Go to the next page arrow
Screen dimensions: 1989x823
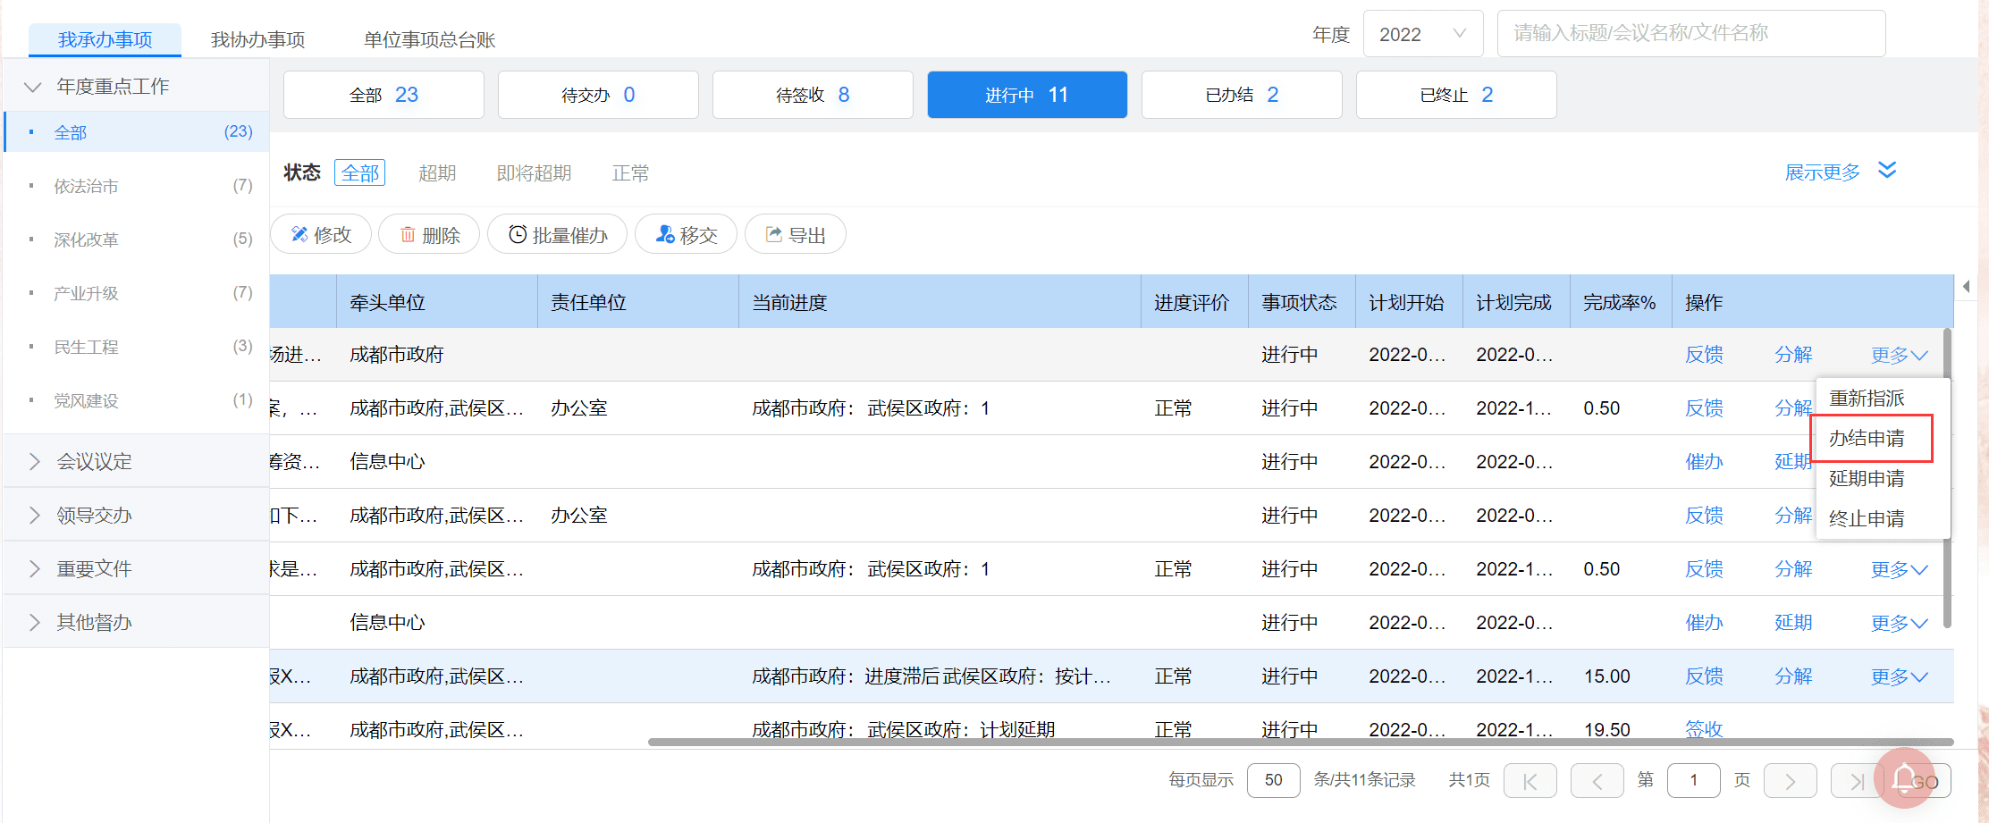(x=1790, y=781)
